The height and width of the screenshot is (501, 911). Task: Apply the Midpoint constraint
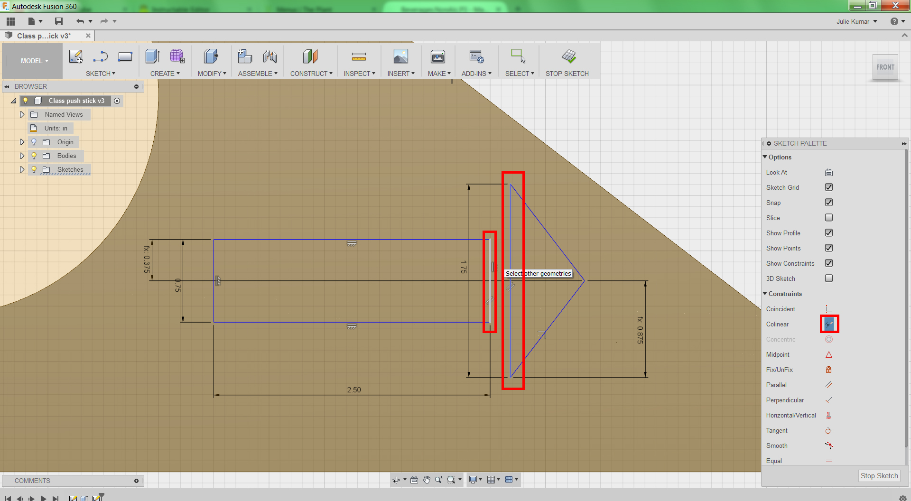(829, 354)
